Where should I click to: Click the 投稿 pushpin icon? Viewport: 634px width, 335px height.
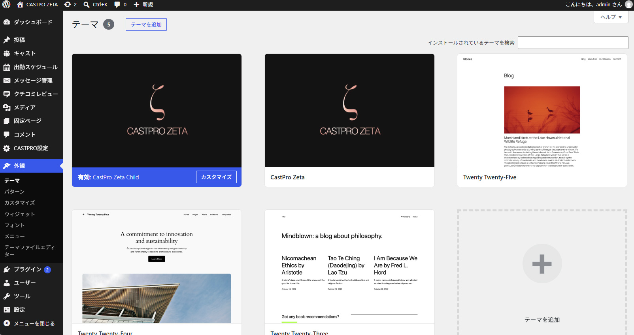(x=7, y=40)
